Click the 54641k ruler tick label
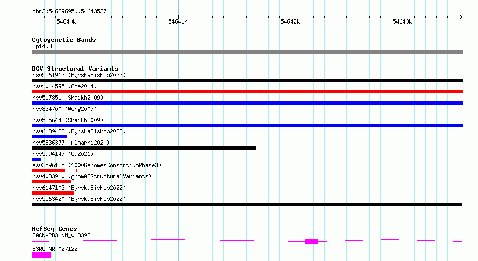 178,21
